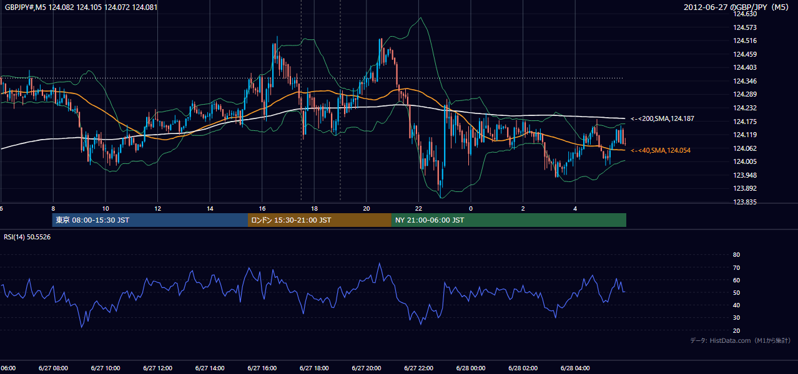Click the 40 SMA 124.054 label
Image resolution: width=798 pixels, height=374 pixels.
click(661, 150)
